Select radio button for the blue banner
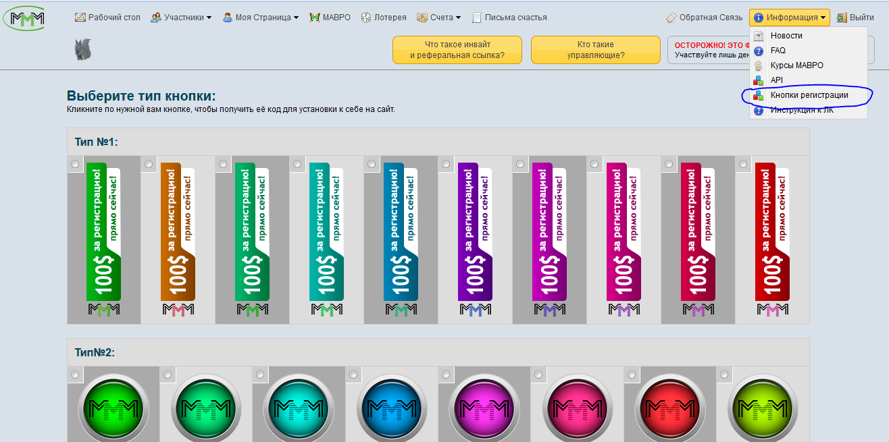 tap(372, 164)
